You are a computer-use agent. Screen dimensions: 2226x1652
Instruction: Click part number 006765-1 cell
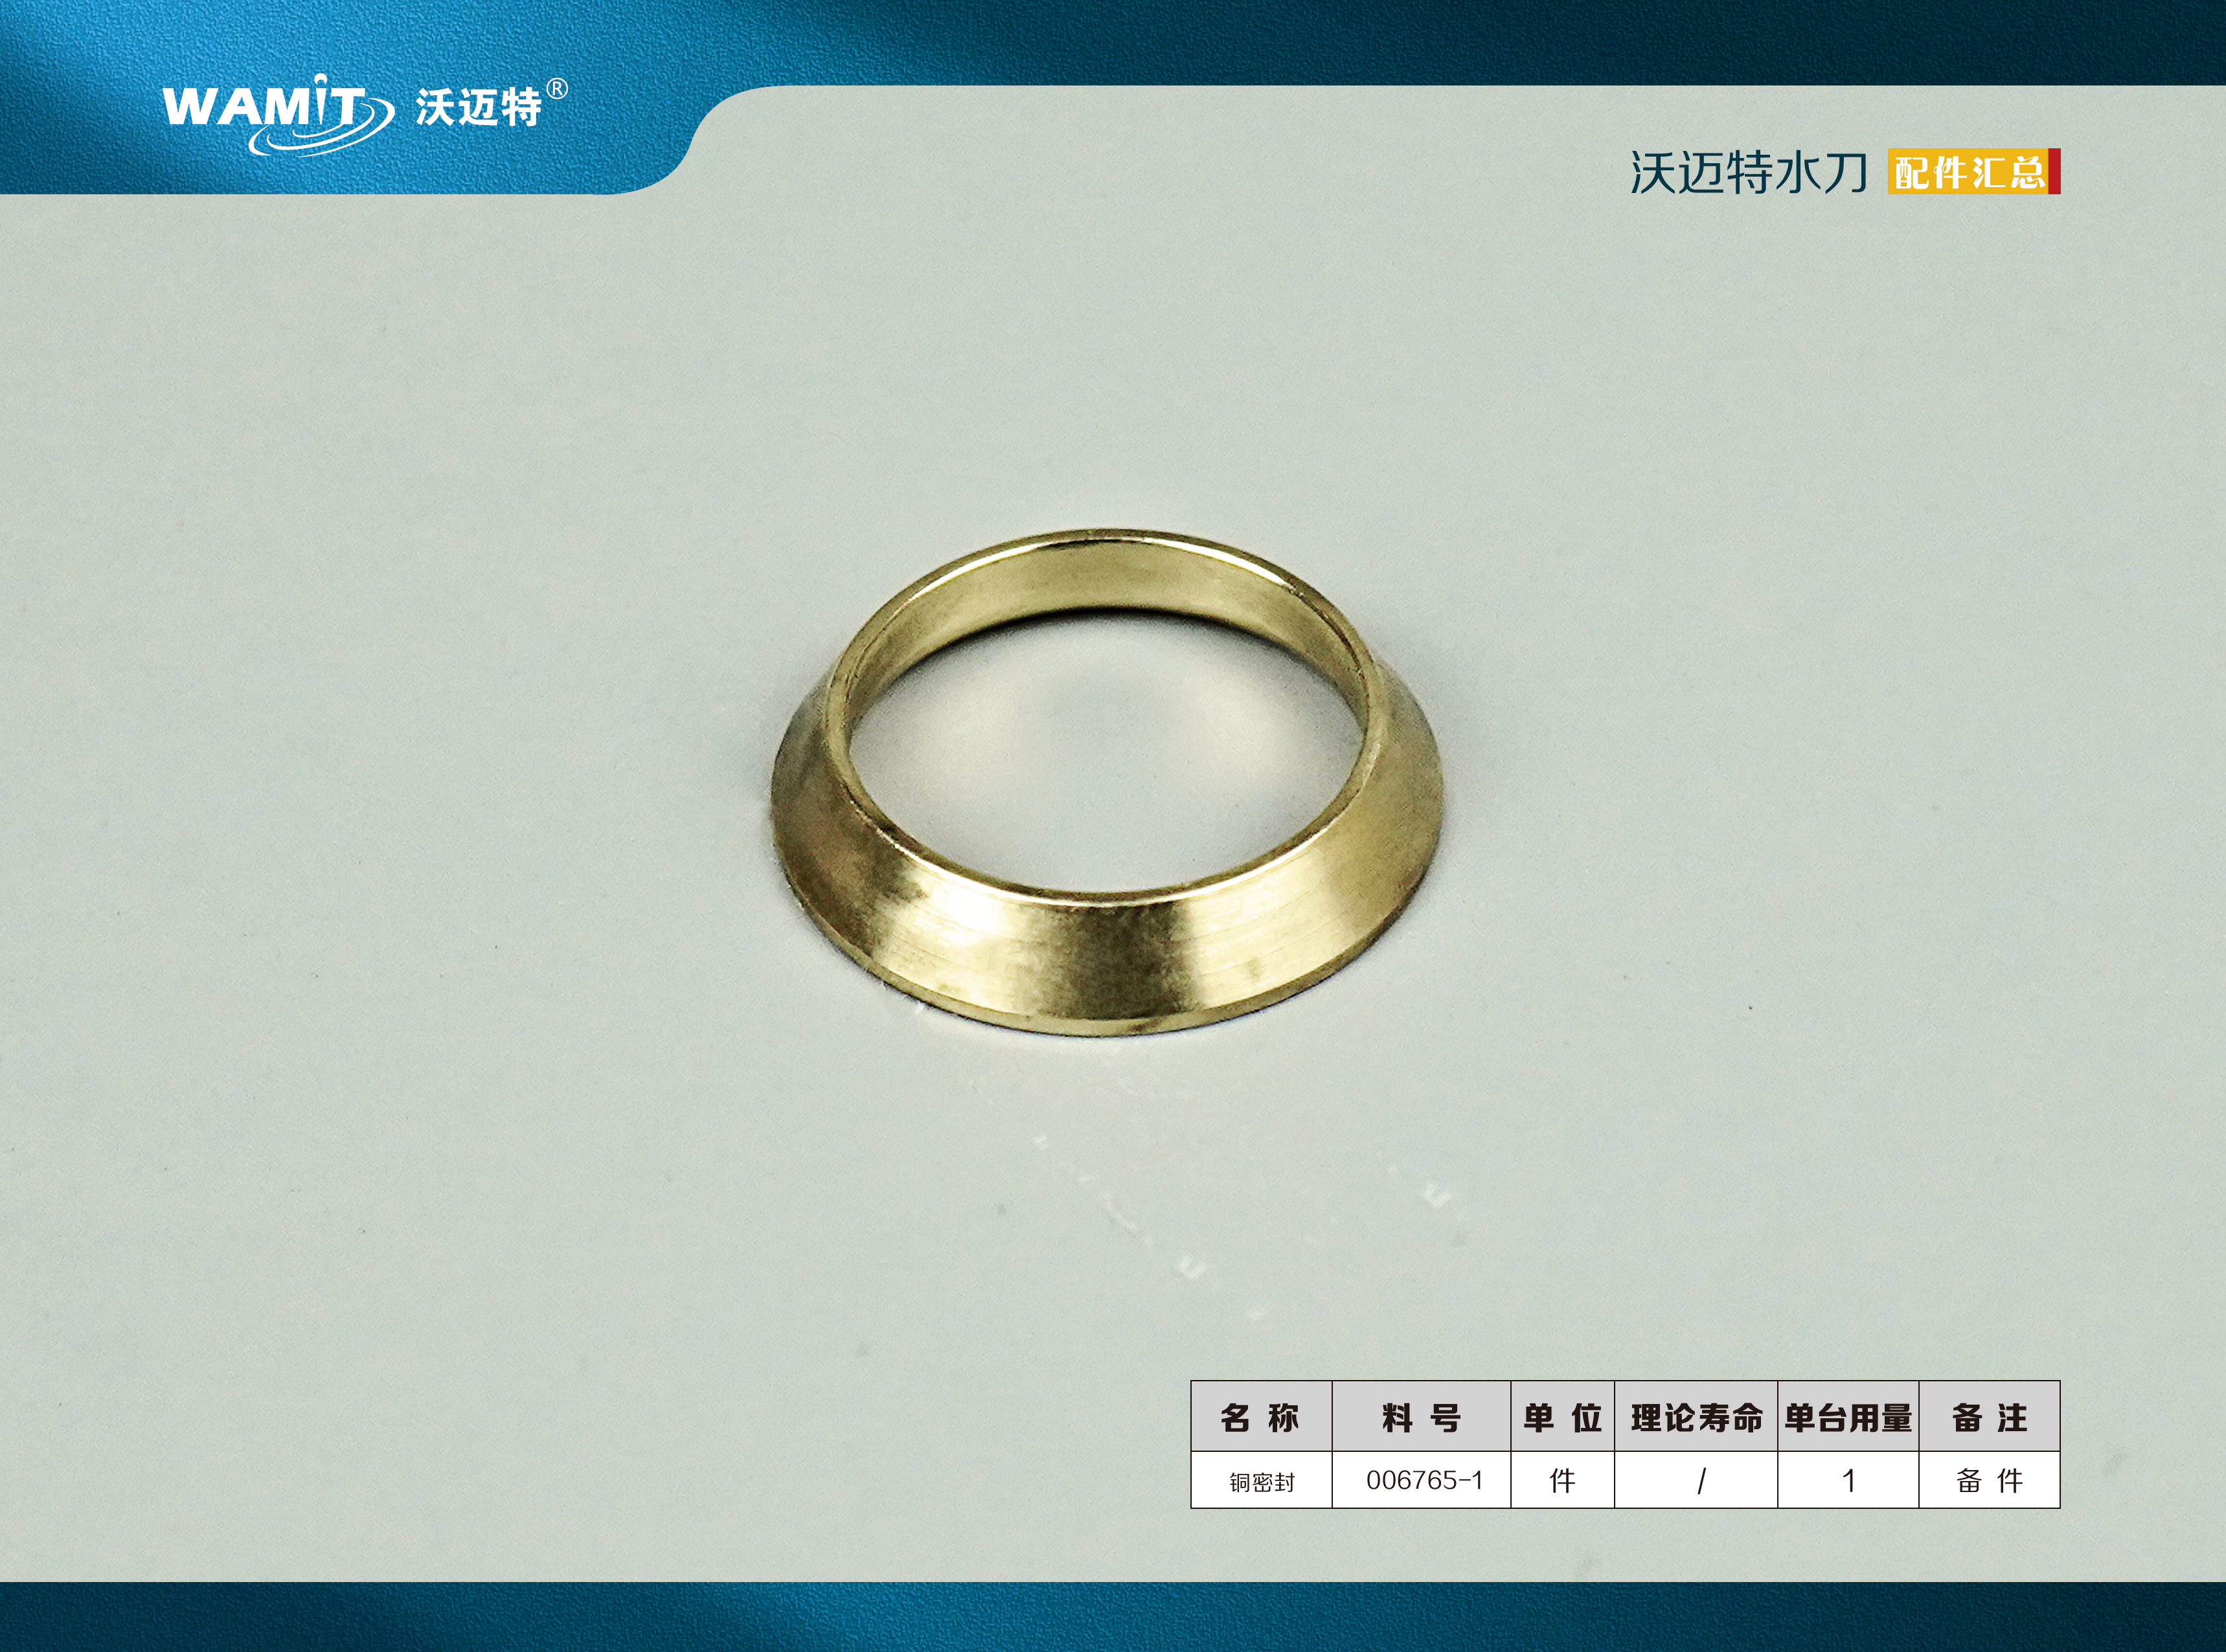pyautogui.click(x=1421, y=1481)
